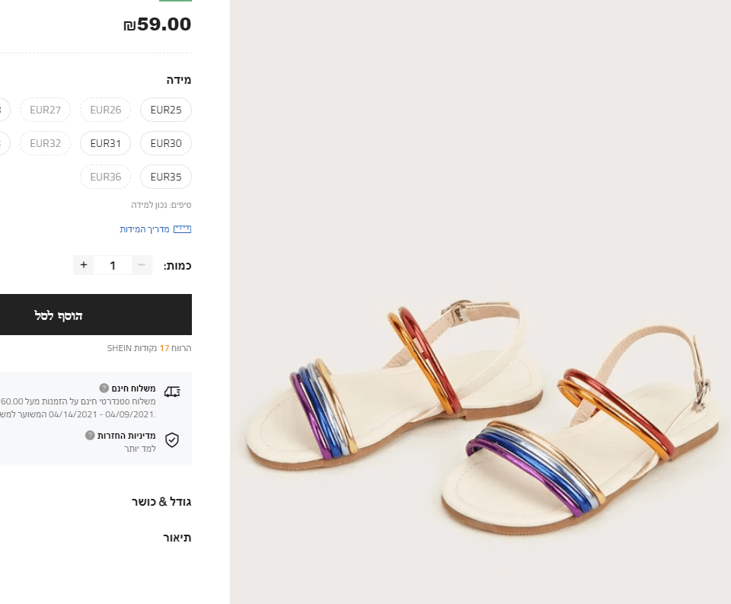Select size EUR25
Image resolution: width=731 pixels, height=604 pixels.
tap(166, 110)
